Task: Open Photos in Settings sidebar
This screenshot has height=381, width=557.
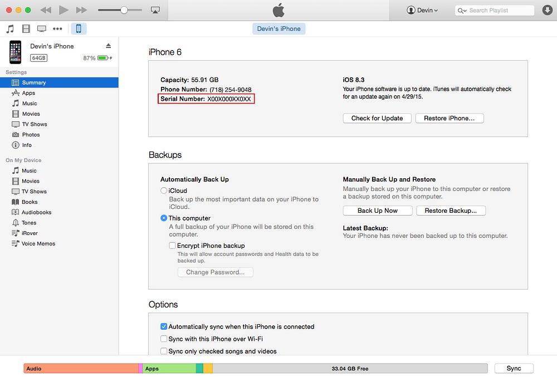Action: click(59, 135)
